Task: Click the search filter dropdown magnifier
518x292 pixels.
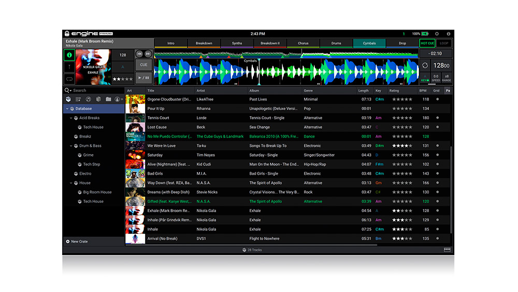Action: [68, 90]
